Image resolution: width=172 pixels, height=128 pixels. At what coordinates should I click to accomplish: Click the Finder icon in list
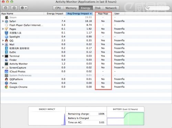click(x=7, y=60)
